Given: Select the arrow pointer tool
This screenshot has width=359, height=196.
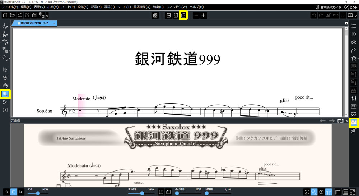Looking at the screenshot, I should click(x=5, y=70).
